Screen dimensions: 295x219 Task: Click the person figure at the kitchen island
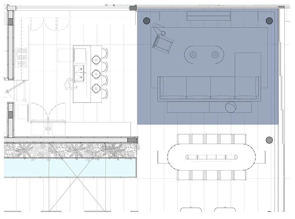70,84
